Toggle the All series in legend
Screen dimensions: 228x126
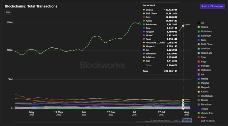pyautogui.click(x=201, y=23)
